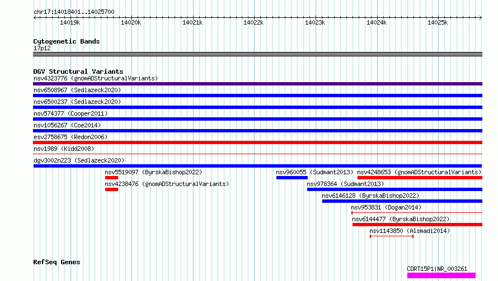Open nsv953831 (Dogan2014) variant label
Screen dimensions: 498x281
click(x=386, y=207)
